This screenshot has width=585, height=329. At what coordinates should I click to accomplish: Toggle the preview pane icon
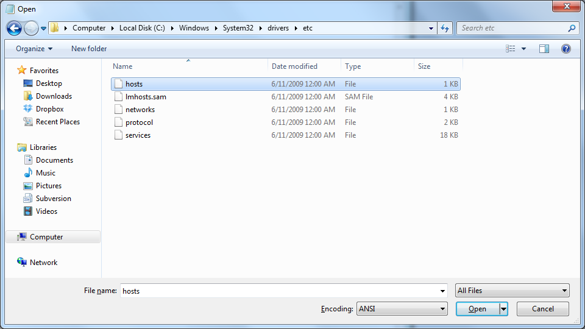pyautogui.click(x=544, y=49)
